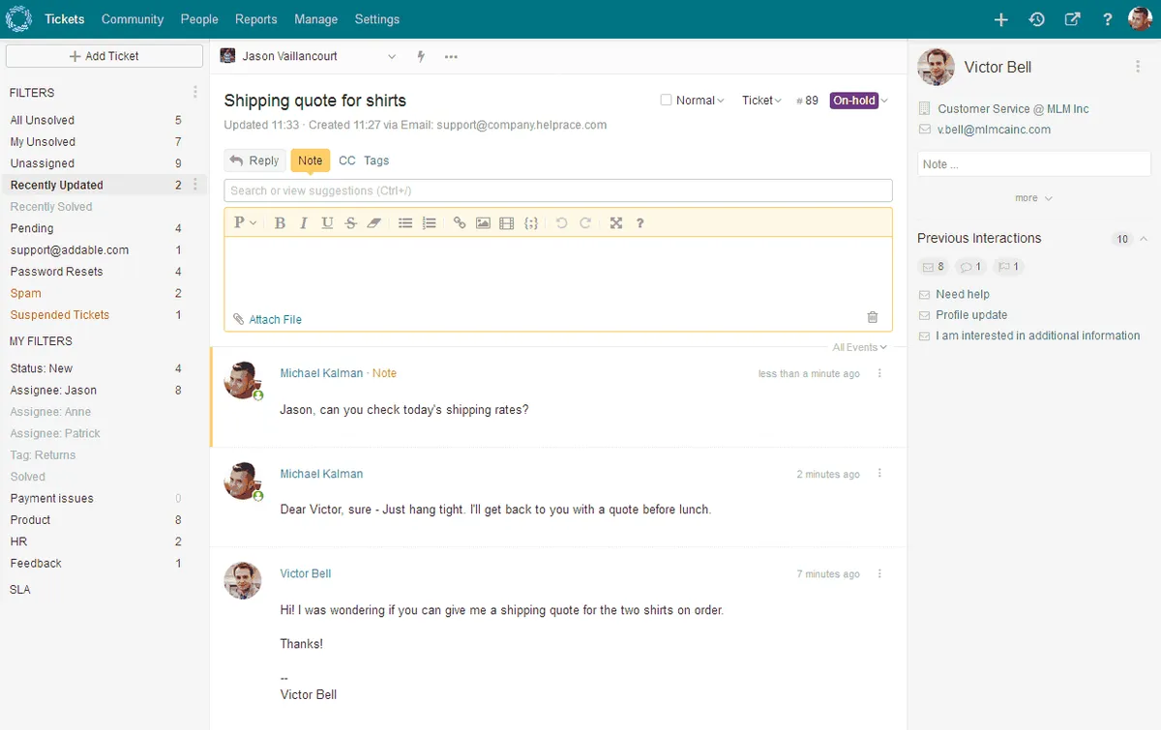
Task: Insert a hyperlink in editor
Action: pos(460,223)
